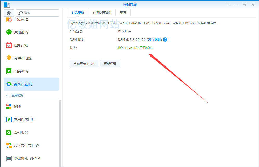Screen dimensions: 259x167
Task: Go to the Control Panel home icon
Action: click(x=9, y=13)
